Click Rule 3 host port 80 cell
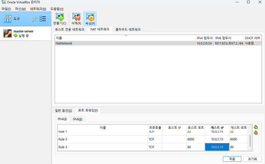265x164 pixels. point(196,147)
